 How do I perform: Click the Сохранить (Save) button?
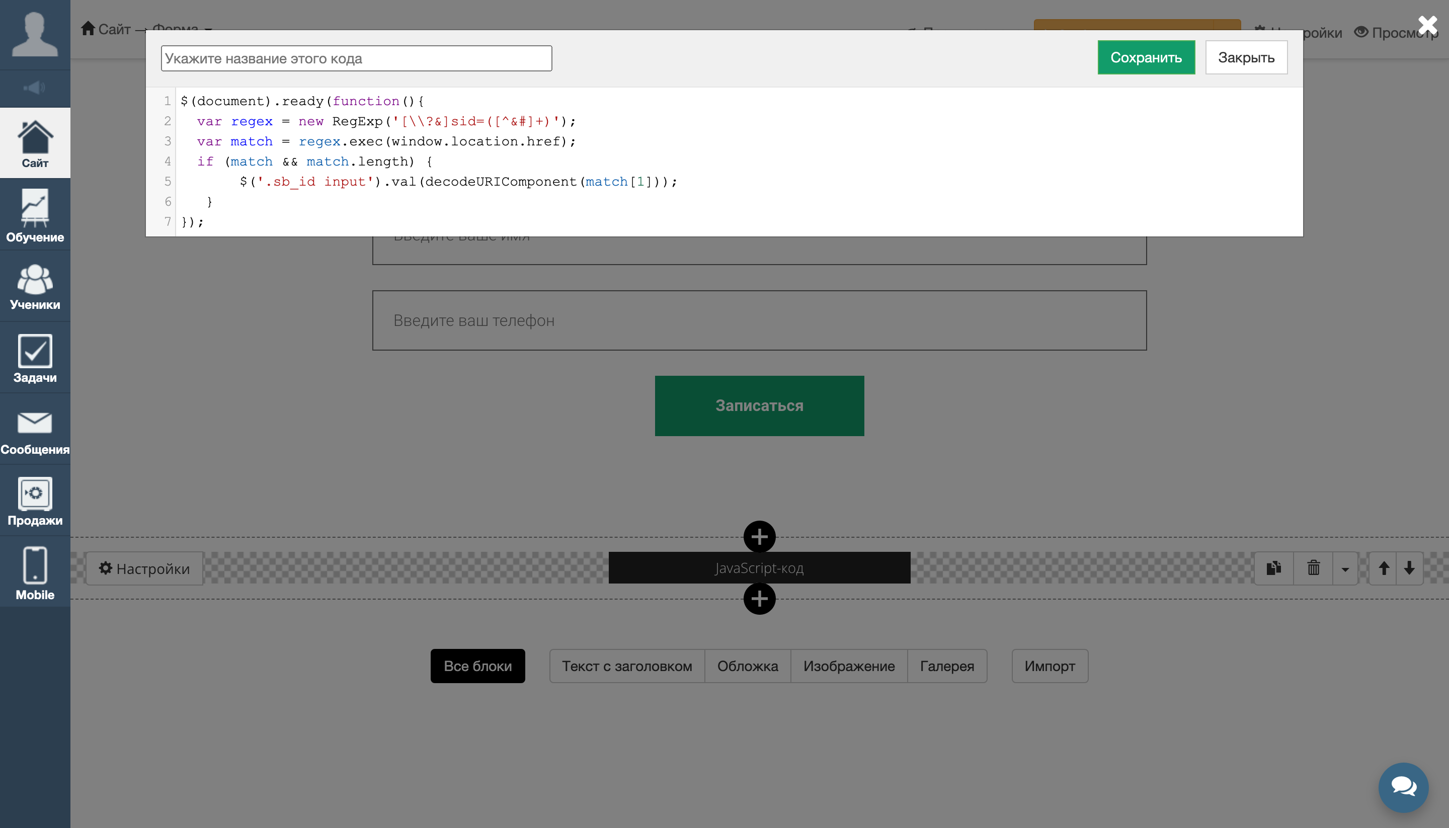coord(1146,57)
